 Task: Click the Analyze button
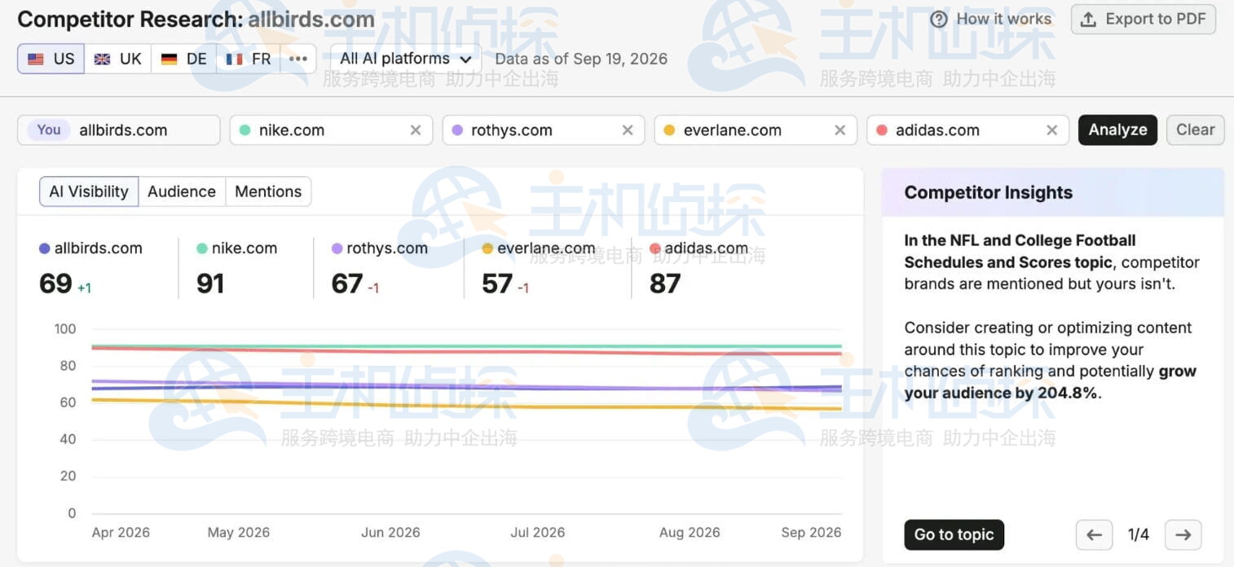coord(1117,130)
